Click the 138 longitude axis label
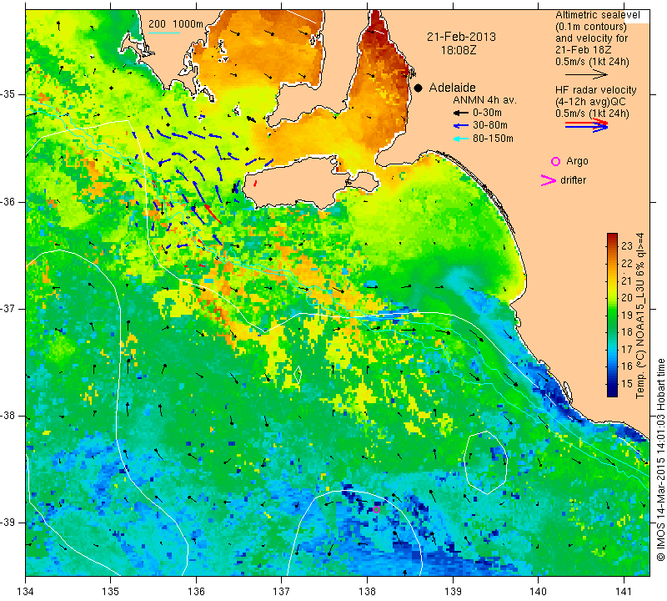 pyautogui.click(x=367, y=591)
